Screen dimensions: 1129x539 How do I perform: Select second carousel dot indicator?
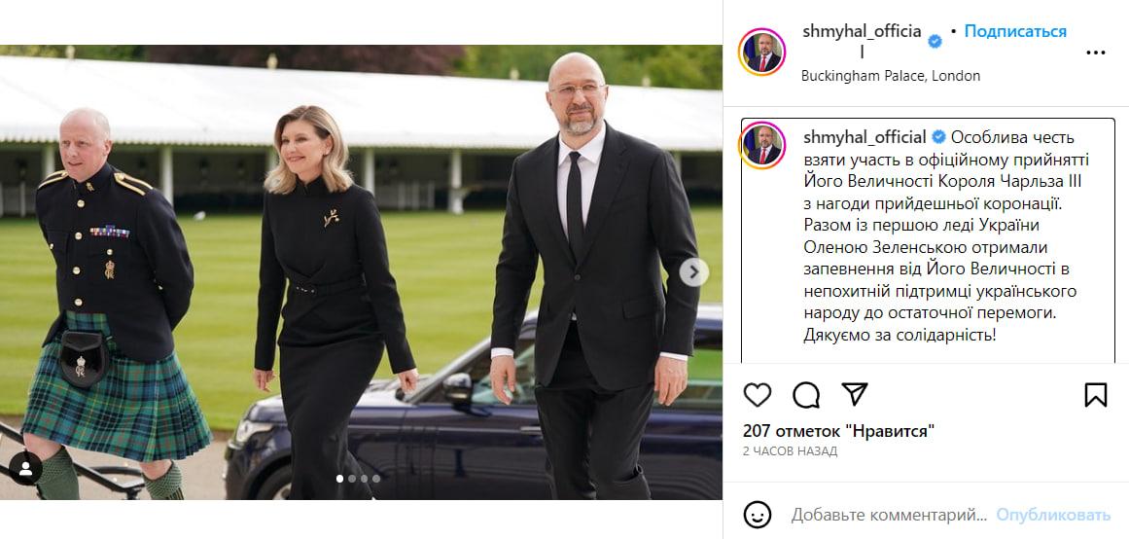point(352,479)
